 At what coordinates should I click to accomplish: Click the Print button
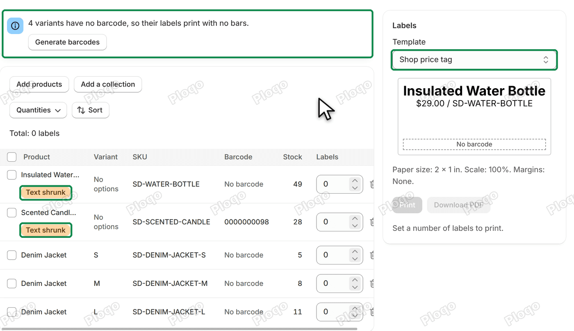[407, 205]
